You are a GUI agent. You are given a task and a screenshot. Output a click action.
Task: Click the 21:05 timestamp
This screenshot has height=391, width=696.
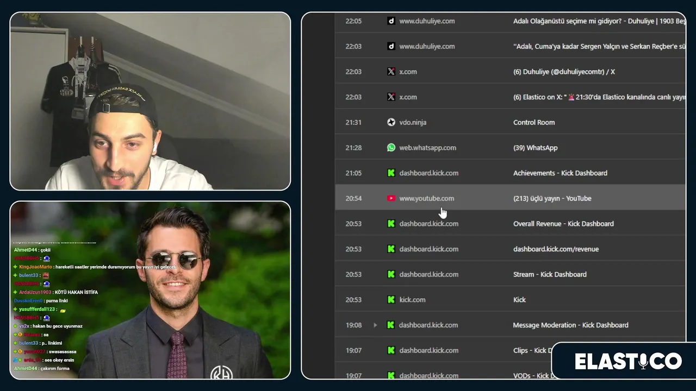click(x=353, y=173)
